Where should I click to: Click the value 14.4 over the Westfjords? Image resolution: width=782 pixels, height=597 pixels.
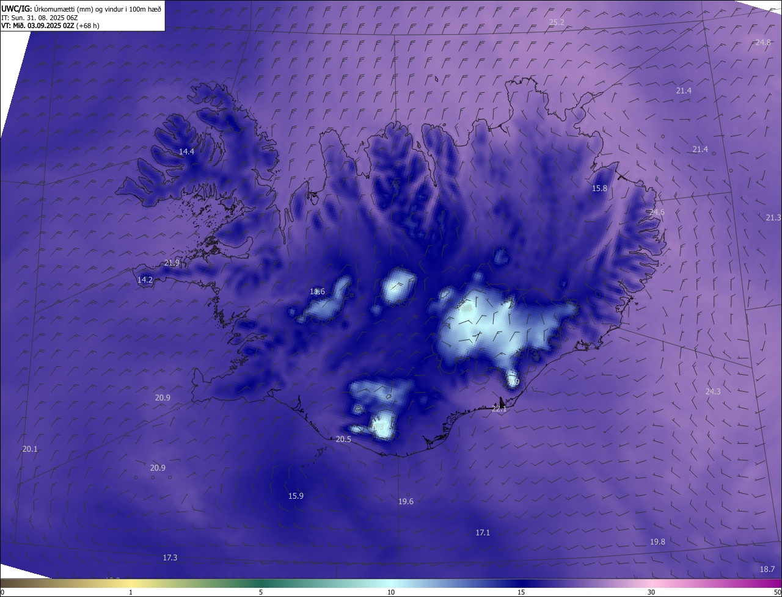pyautogui.click(x=186, y=151)
